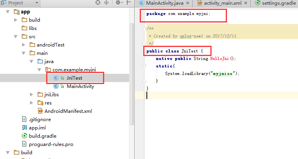
Task: Select the libs folder
Action: 33,28
